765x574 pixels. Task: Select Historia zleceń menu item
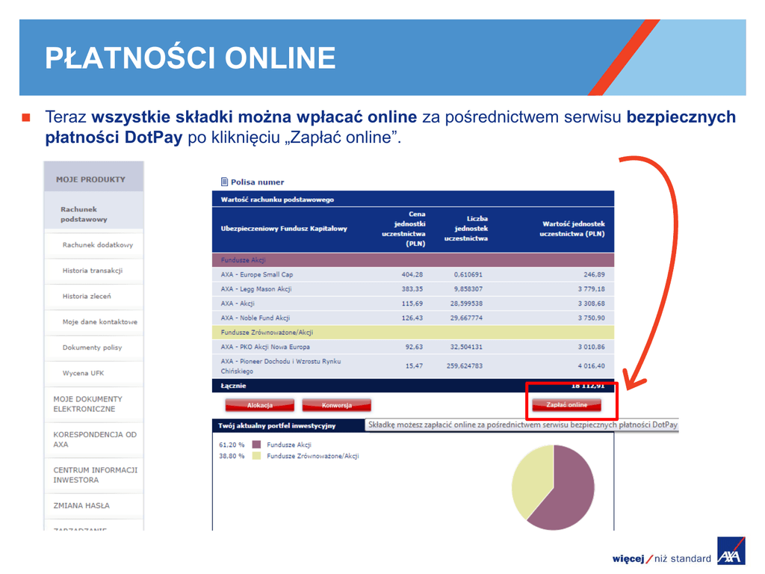(87, 297)
